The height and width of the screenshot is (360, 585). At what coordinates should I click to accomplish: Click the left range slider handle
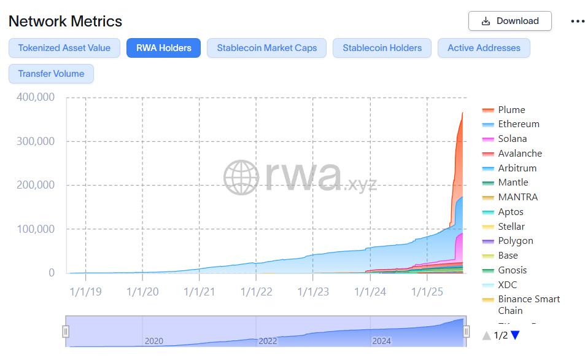(x=66, y=332)
